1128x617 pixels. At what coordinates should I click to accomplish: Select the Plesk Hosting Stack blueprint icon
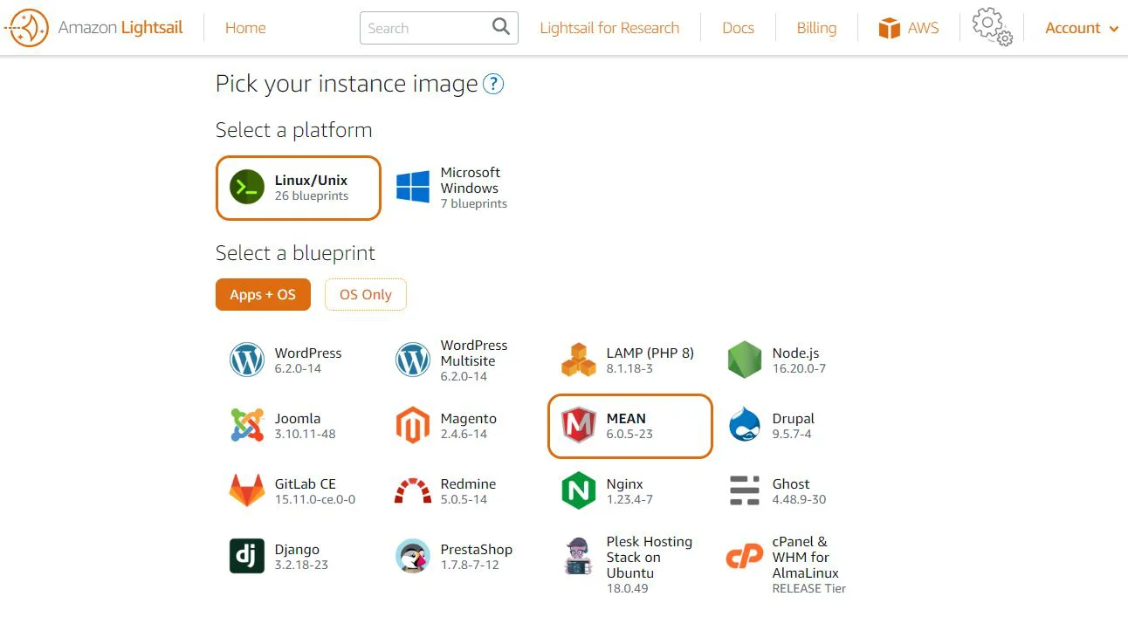click(x=578, y=556)
